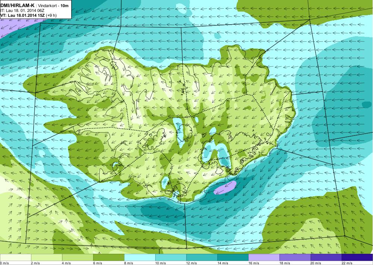Click the "(+9 h)" forecast offset text
Image resolution: width=373 pixels, height=265 pixels.
click(51, 15)
